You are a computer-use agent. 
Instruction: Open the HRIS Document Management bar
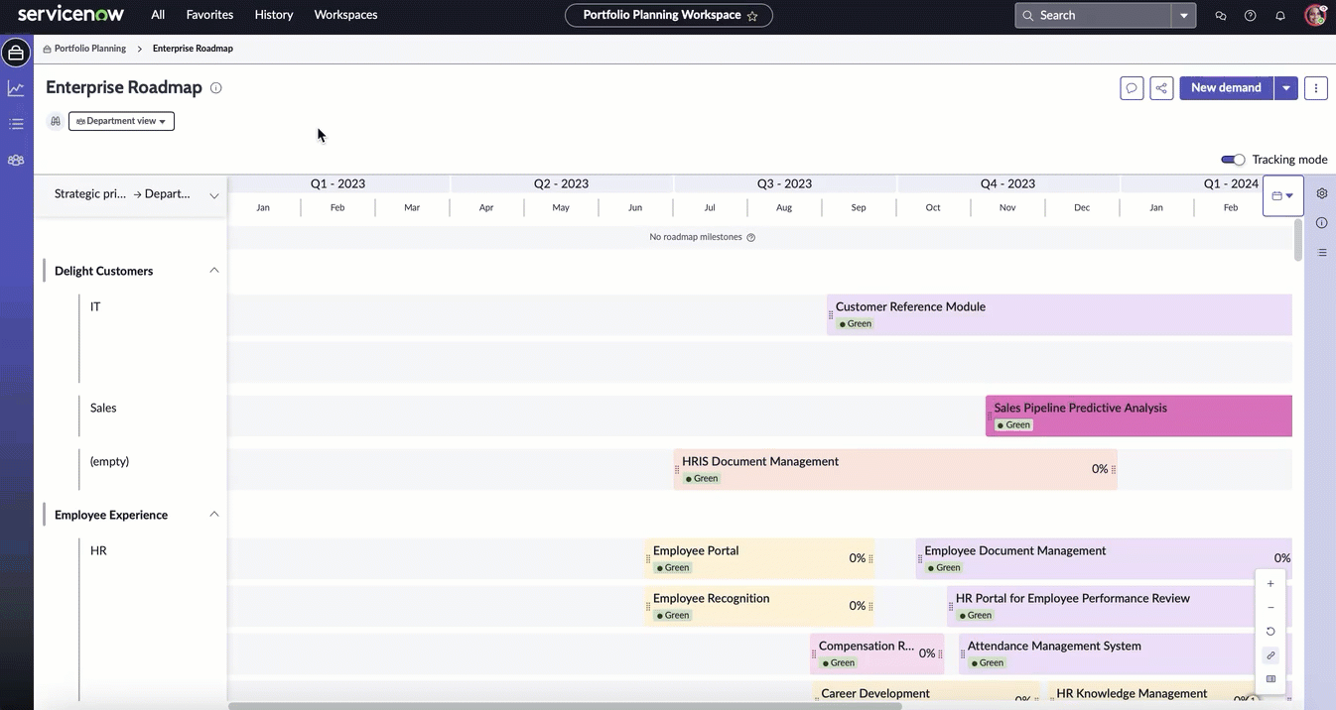click(x=895, y=469)
